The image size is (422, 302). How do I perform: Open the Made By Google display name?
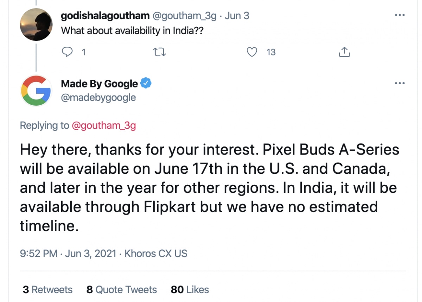point(99,84)
